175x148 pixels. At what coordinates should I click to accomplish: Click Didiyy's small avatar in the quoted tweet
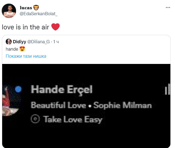8,42
